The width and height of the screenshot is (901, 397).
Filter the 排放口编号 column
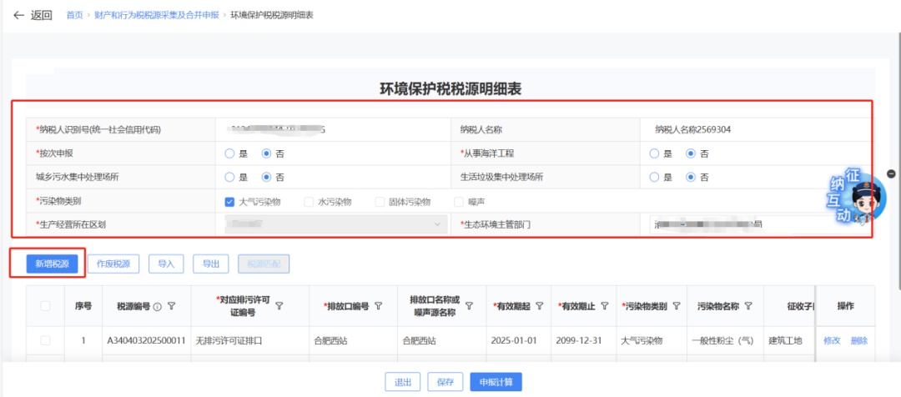[378, 307]
